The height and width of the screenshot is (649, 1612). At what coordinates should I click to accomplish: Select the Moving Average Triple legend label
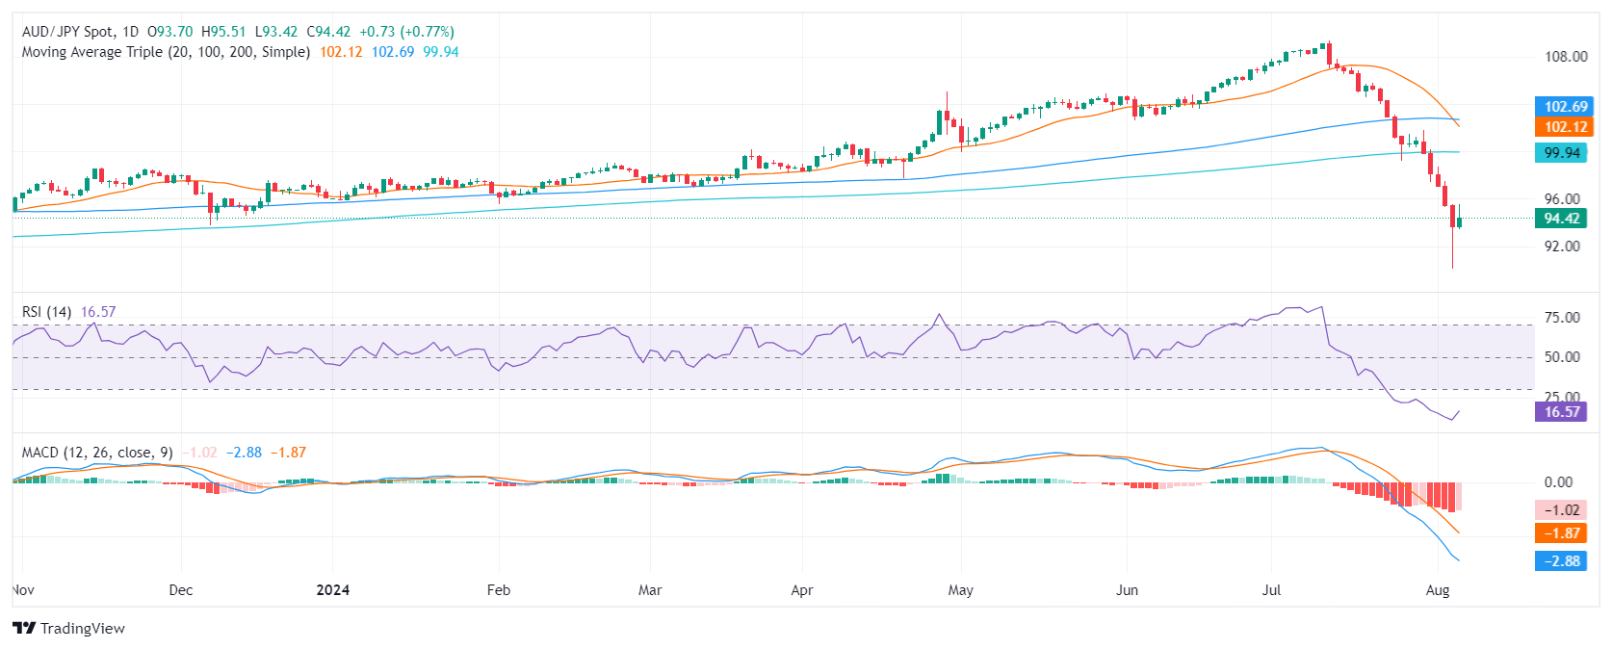[166, 52]
